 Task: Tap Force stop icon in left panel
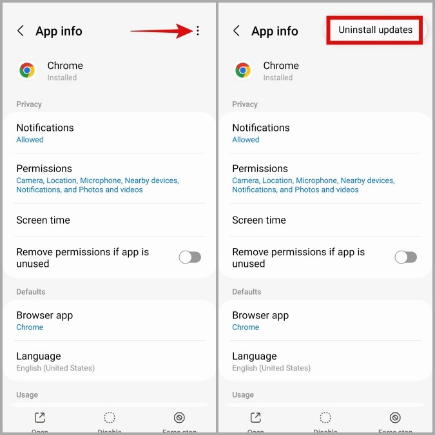179,418
